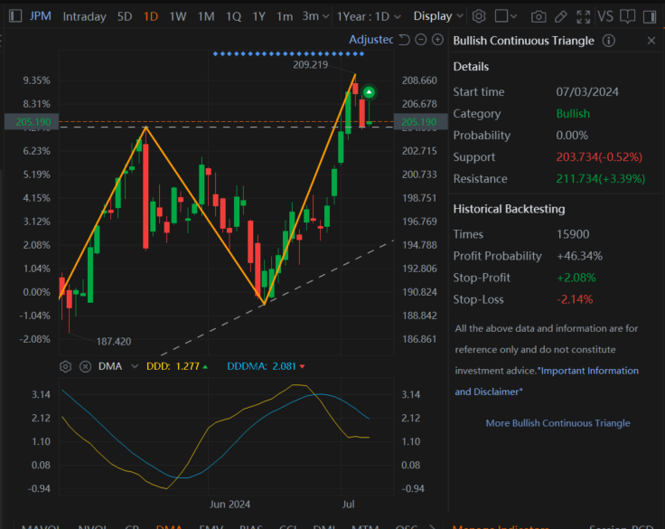Click the Stop-Profit +2.08% value

click(576, 278)
